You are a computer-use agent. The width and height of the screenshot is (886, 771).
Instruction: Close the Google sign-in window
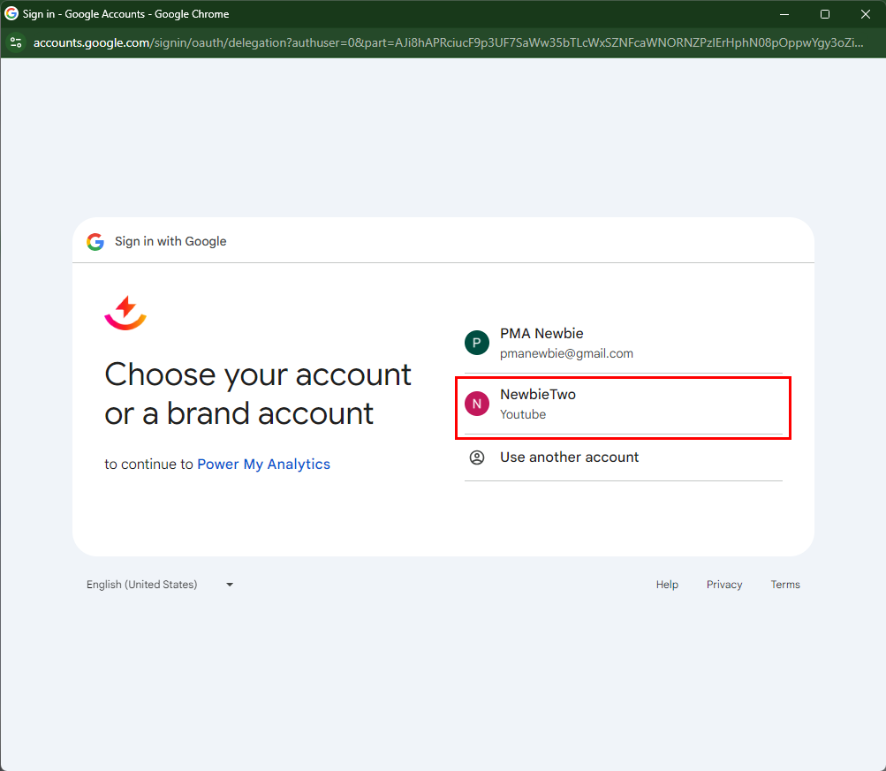866,14
